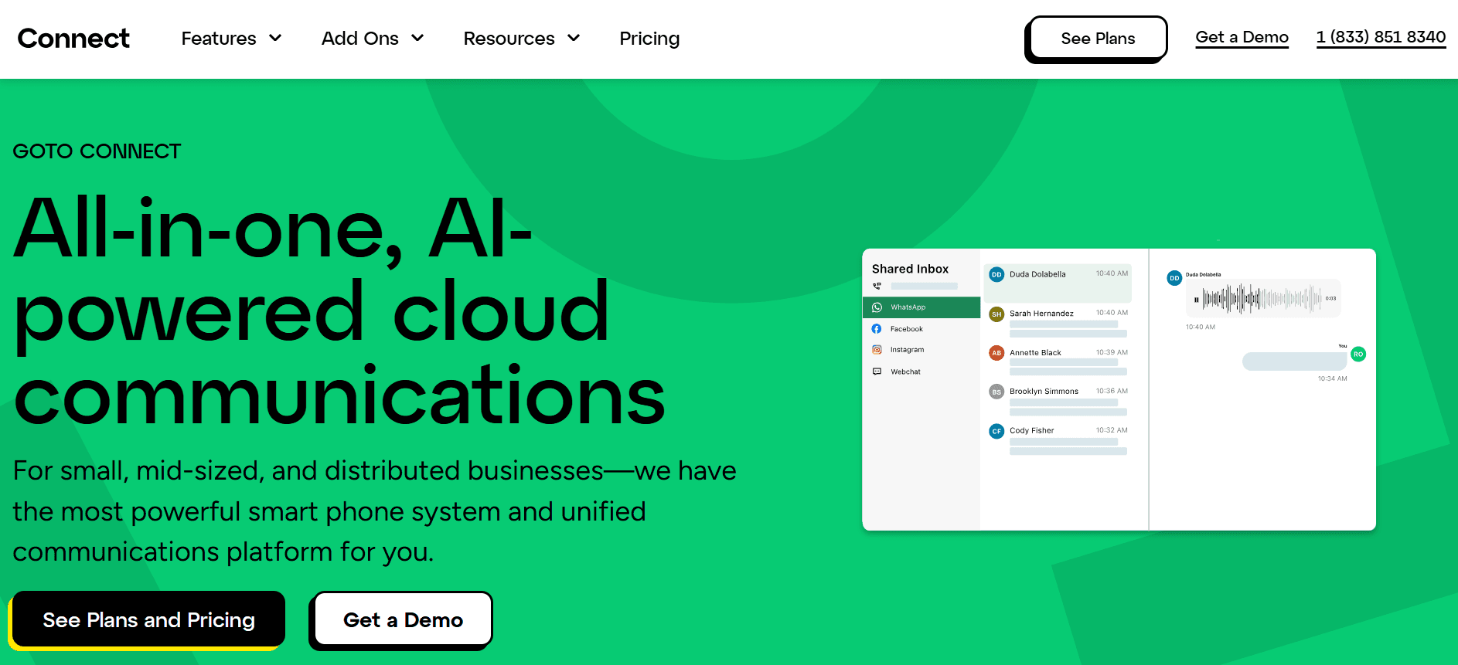Screen dimensions: 1458x665
Task: Click the BS avatar for Brooklyn Simmons
Action: tap(996, 392)
